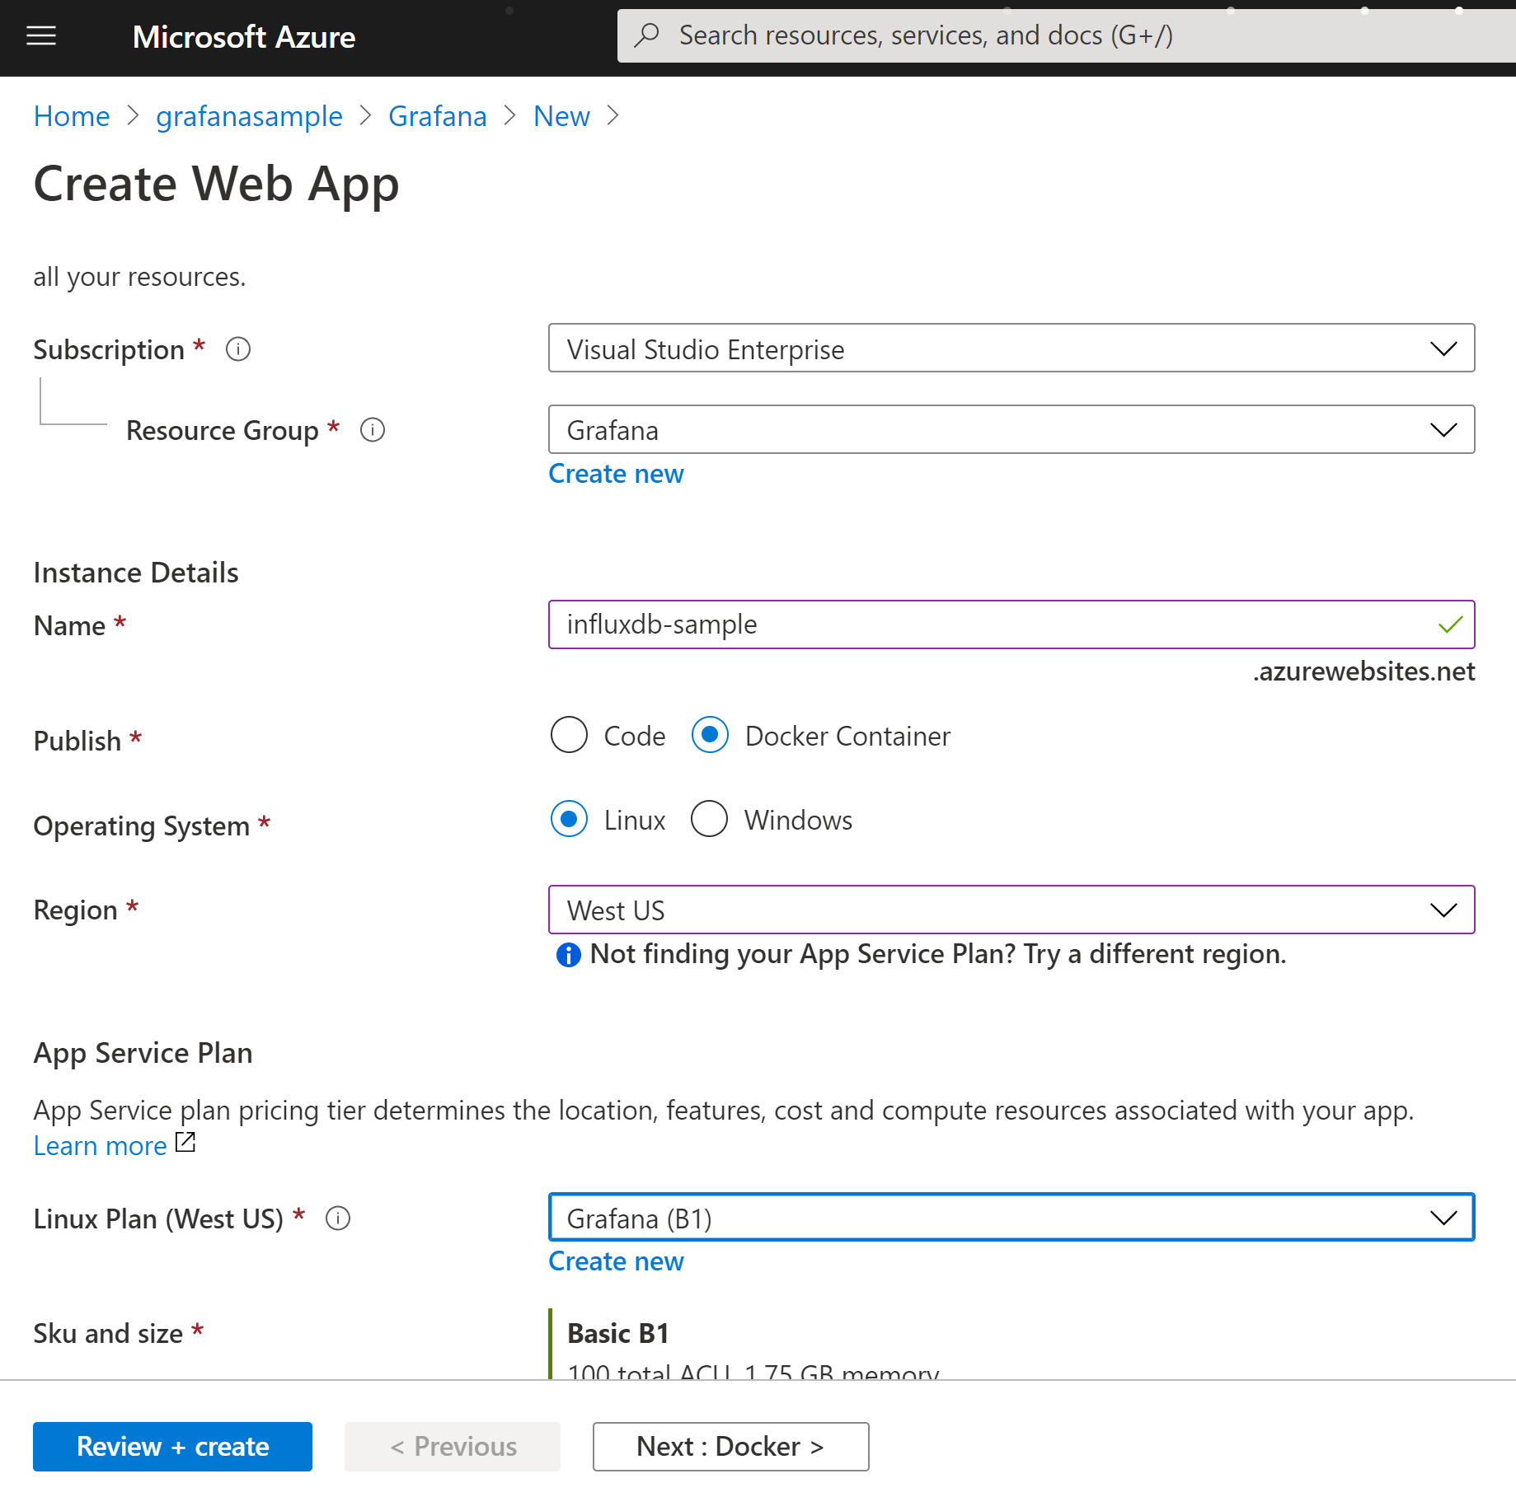Click the App Service Plan heading
1516x1511 pixels.
pyautogui.click(x=143, y=1053)
